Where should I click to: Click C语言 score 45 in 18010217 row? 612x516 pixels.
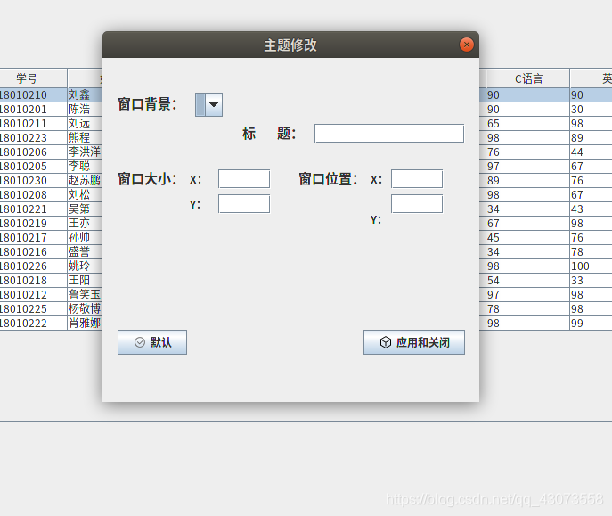[x=527, y=237]
